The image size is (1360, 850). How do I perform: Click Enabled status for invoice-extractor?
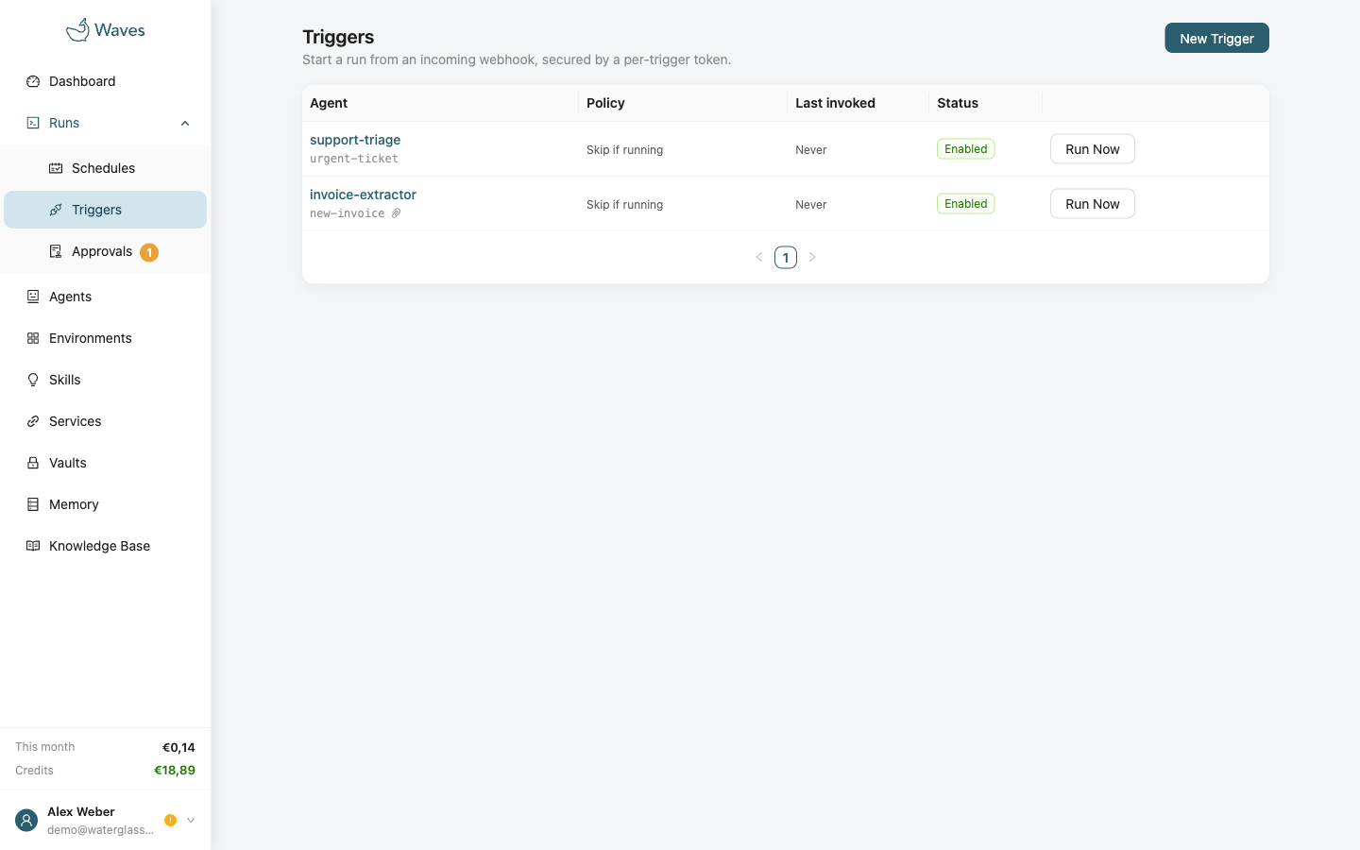pos(966,204)
